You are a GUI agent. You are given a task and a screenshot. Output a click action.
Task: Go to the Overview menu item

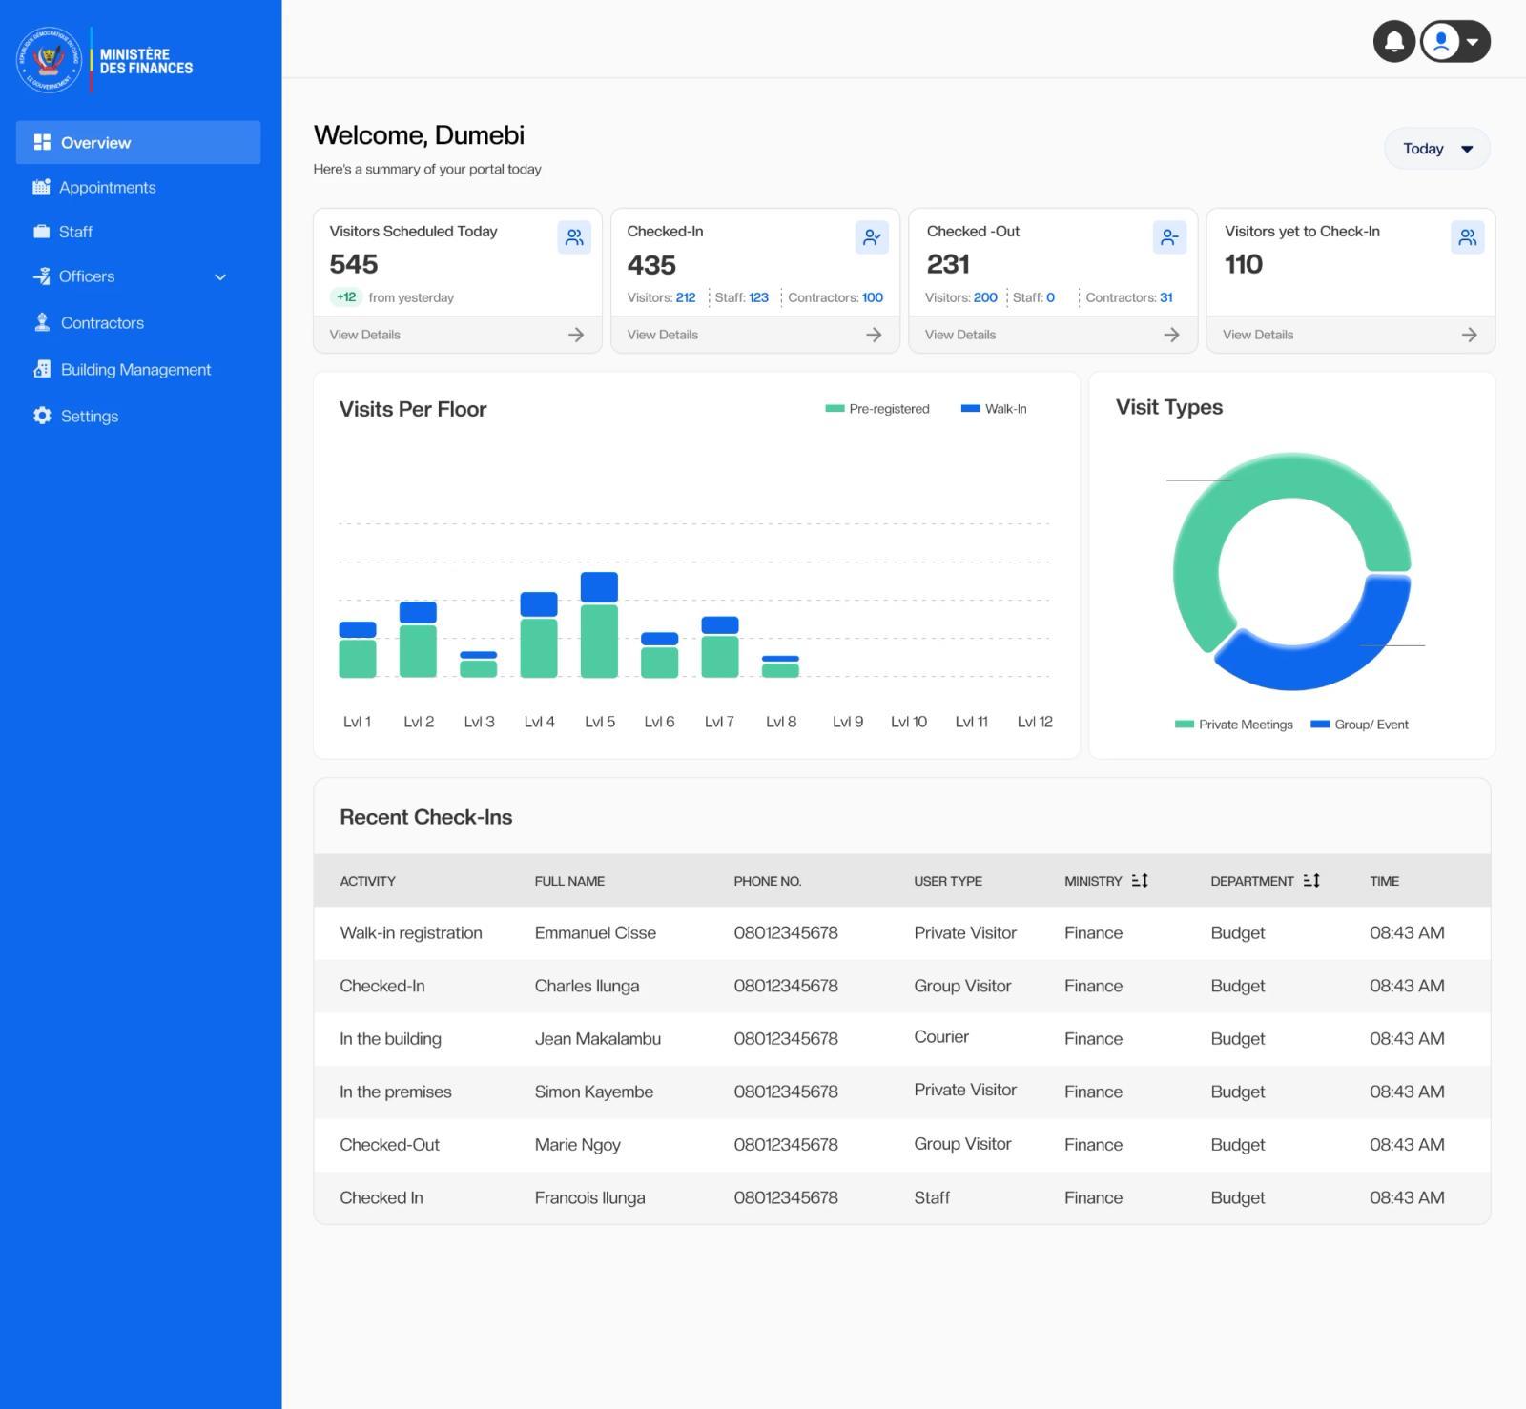pos(138,142)
